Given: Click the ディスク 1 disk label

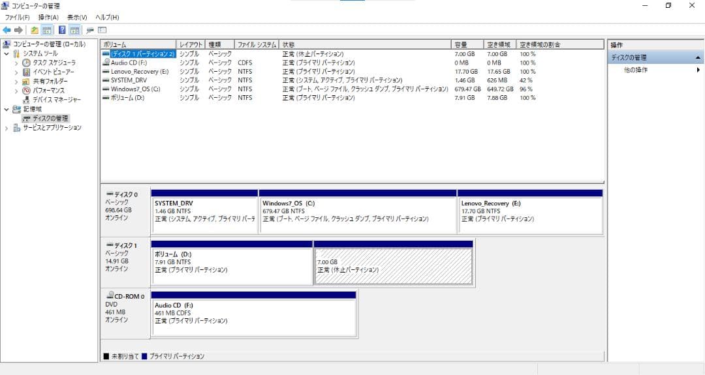Looking at the screenshot, I should (x=126, y=246).
